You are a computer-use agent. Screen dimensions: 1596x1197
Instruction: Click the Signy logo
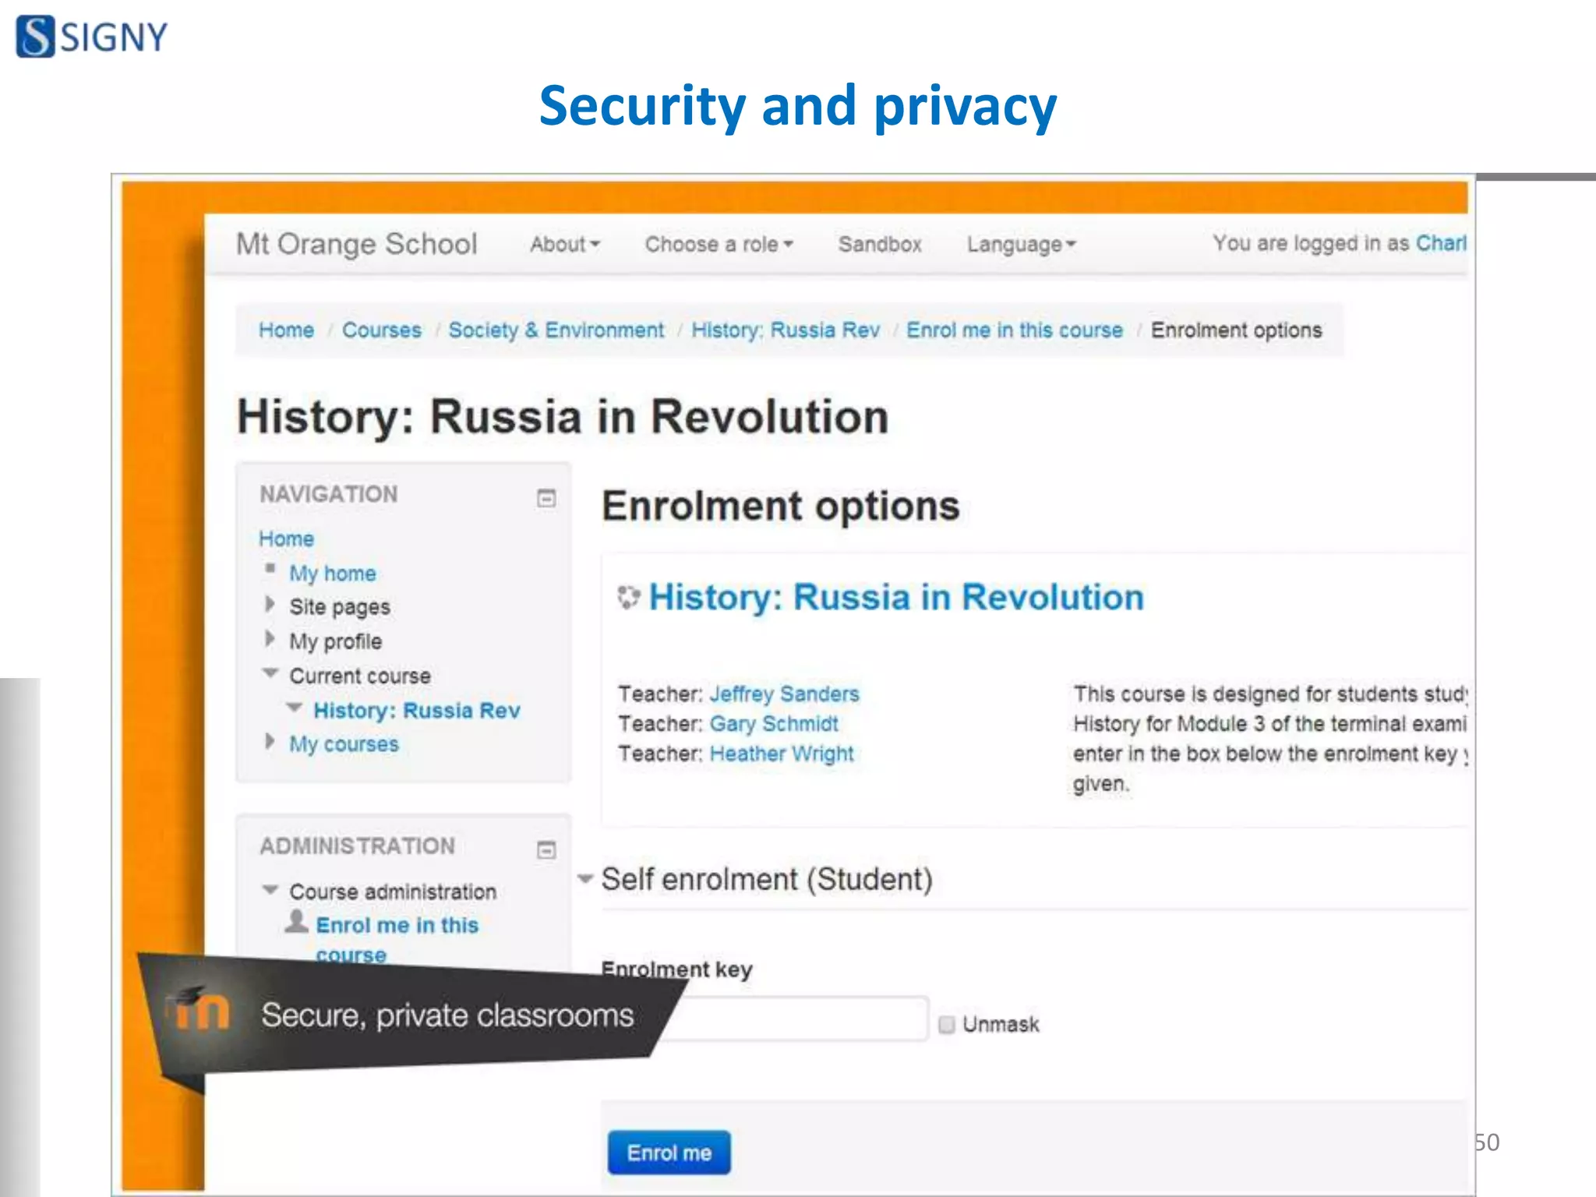click(91, 37)
